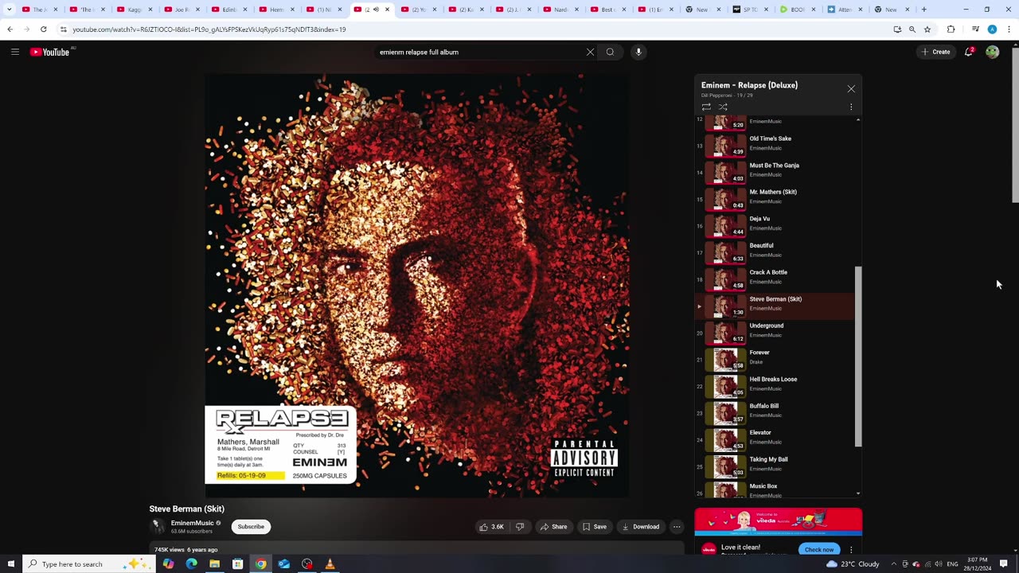Open the tab search dropdown arrow
The width and height of the screenshot is (1019, 573).
pos(10,10)
